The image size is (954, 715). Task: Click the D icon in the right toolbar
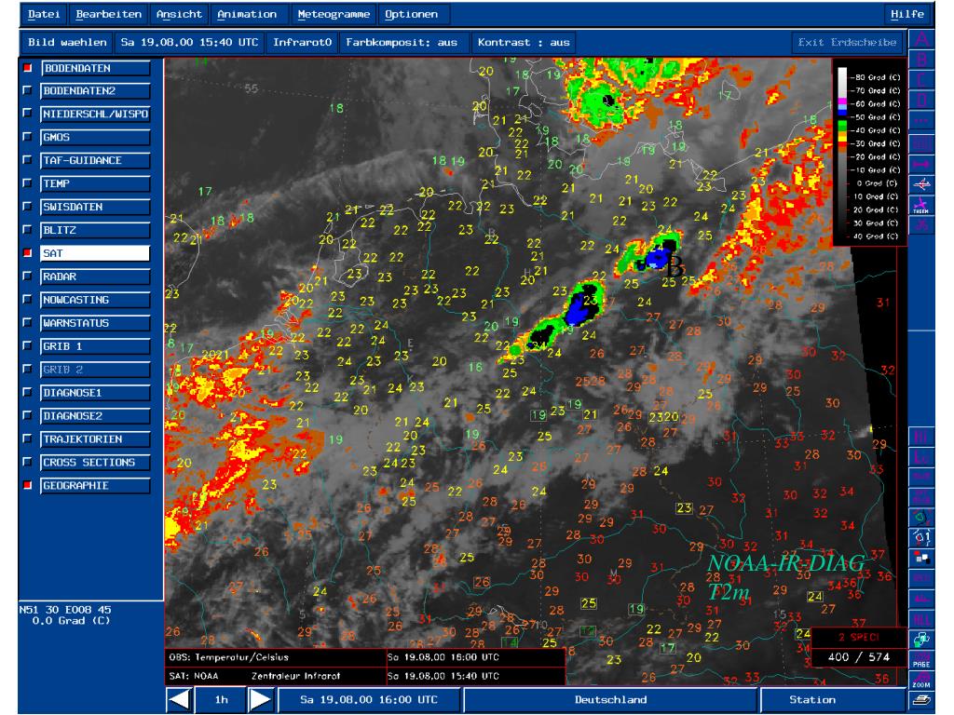(921, 101)
